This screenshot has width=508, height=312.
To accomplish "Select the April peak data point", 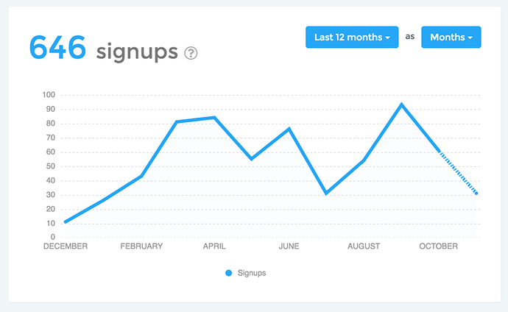I will (214, 118).
